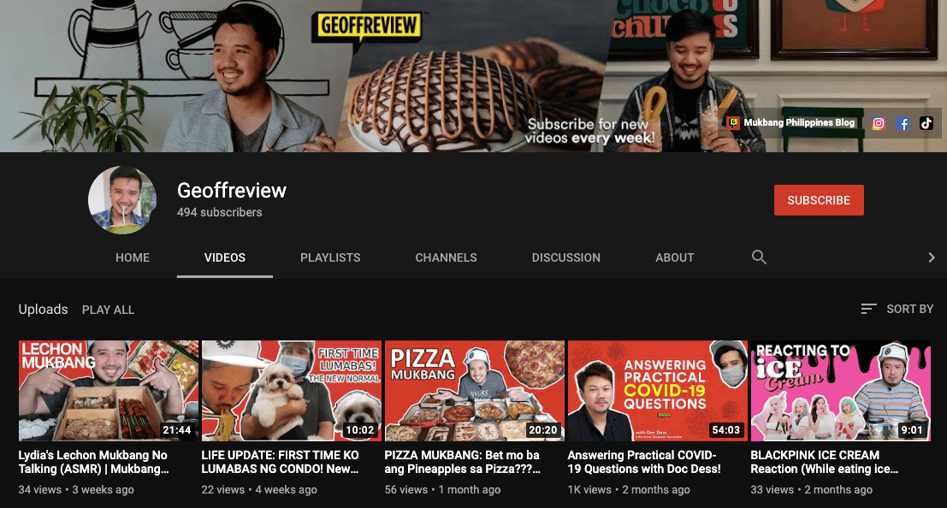Show more tabs with the right chevron

[932, 257]
